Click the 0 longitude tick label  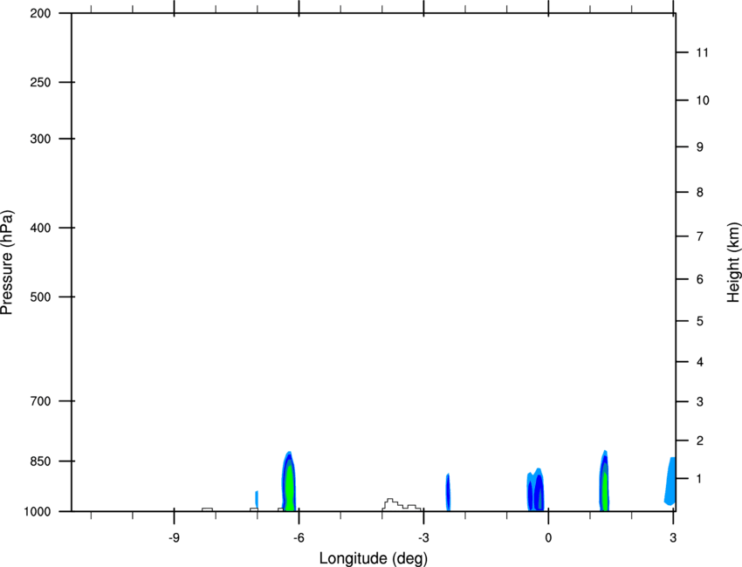548,538
